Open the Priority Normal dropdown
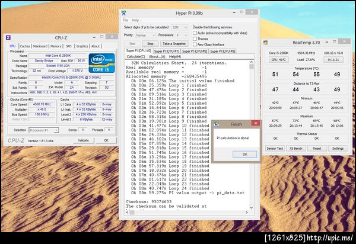This screenshot has height=244, width=356. click(145, 36)
